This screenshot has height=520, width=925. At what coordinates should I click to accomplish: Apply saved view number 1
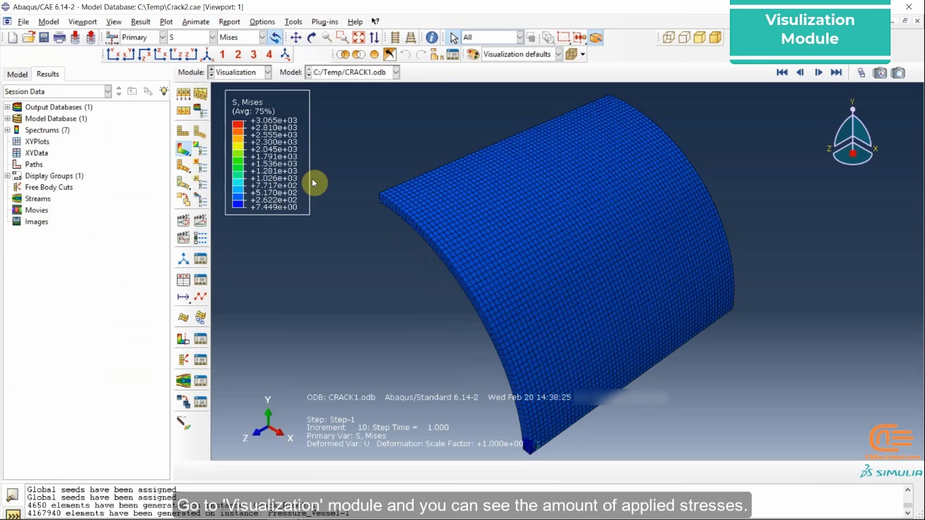pyautogui.click(x=222, y=54)
